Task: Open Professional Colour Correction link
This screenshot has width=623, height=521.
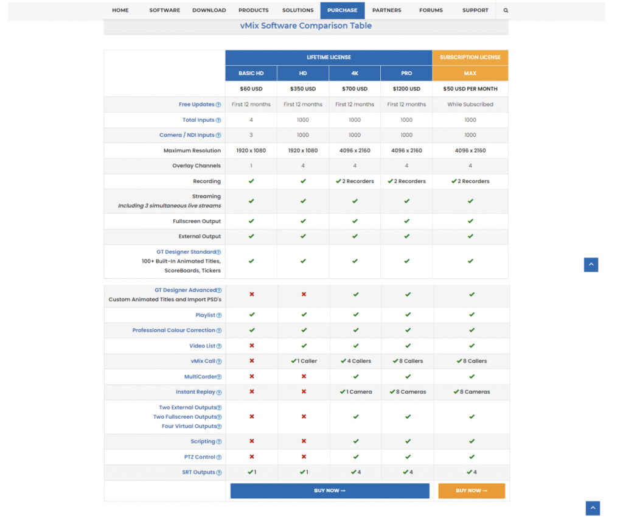Action: (x=173, y=330)
